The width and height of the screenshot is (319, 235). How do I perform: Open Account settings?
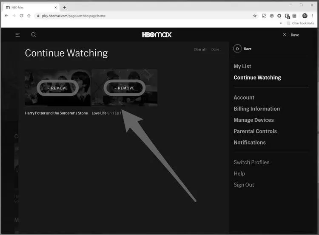click(x=244, y=98)
